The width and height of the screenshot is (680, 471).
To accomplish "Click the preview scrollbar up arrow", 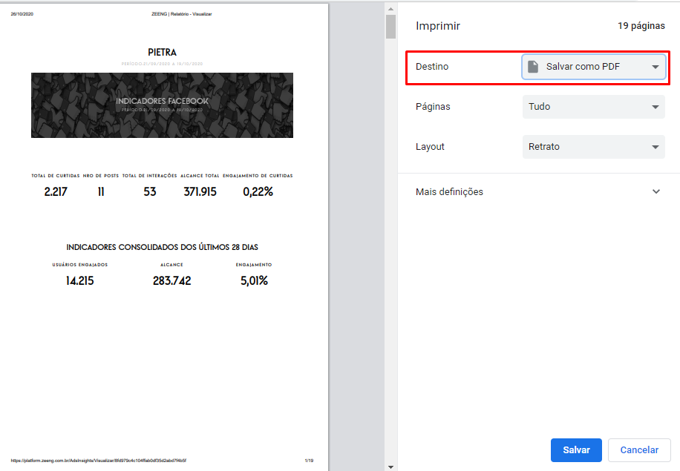I will pos(390,8).
